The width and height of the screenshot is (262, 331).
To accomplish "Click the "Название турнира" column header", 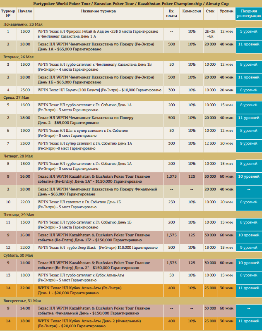I will 98,11.
